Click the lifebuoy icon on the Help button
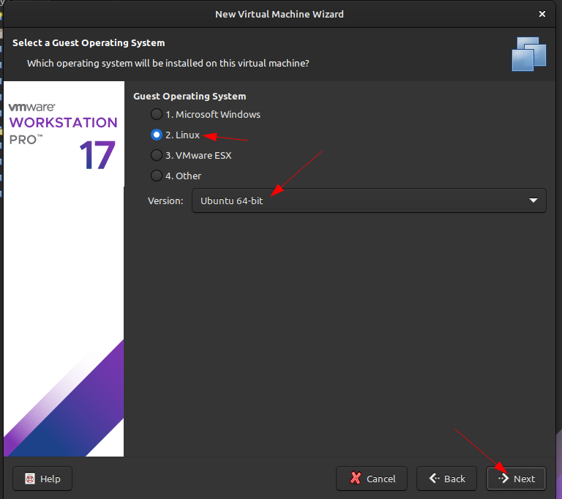562x499 pixels. pyautogui.click(x=30, y=479)
